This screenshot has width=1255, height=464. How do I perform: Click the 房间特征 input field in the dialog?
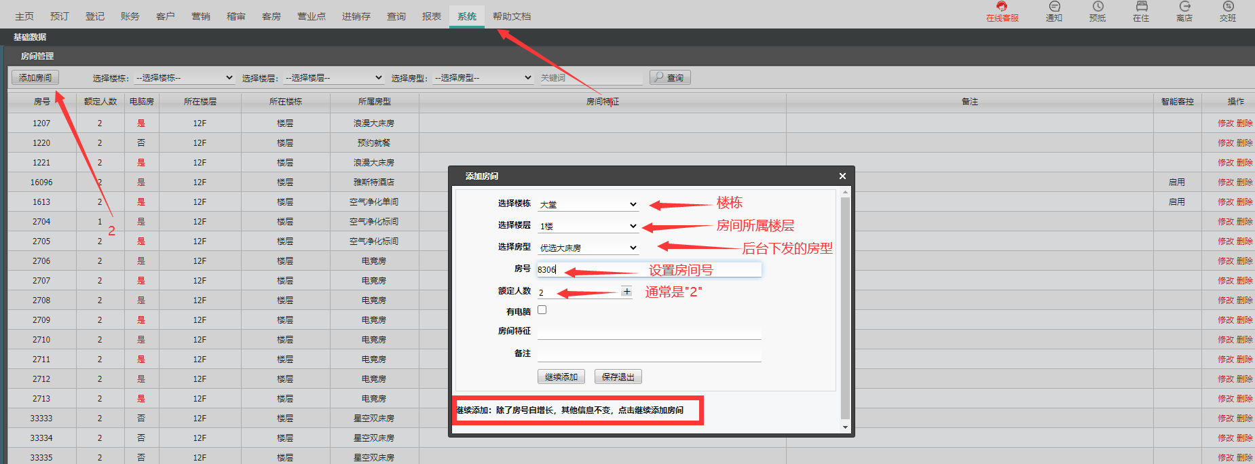650,332
